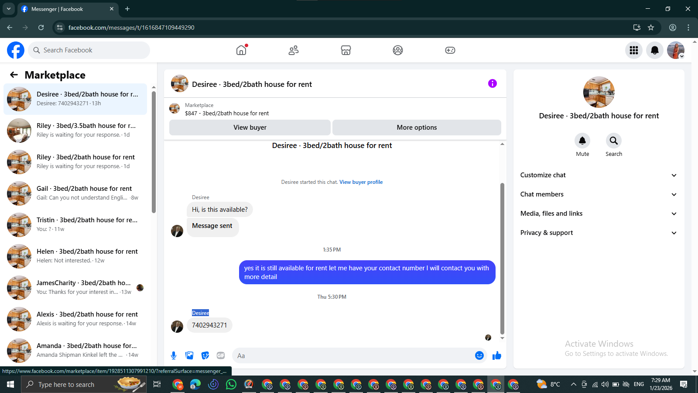The image size is (698, 393).
Task: Open Alexis 3bed/2bath house conversation
Action: 75,319
